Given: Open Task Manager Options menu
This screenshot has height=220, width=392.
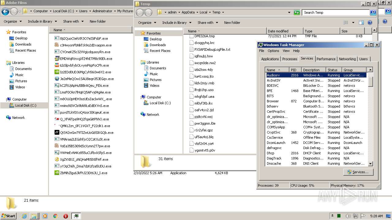Looking at the screenshot, I should [x=273, y=51].
